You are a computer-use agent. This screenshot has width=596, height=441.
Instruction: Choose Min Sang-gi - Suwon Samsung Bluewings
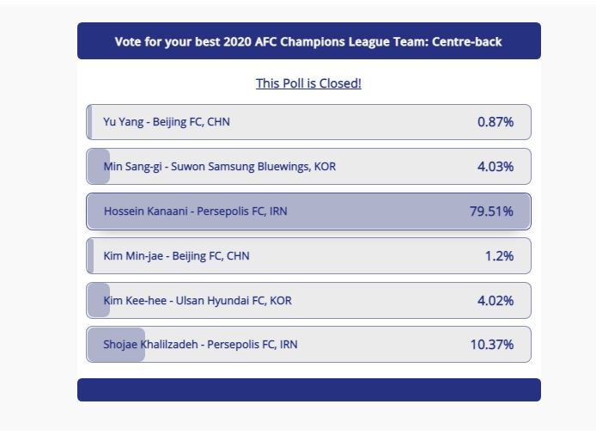(x=219, y=167)
